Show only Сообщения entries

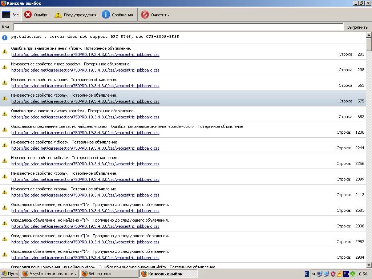coord(117,15)
